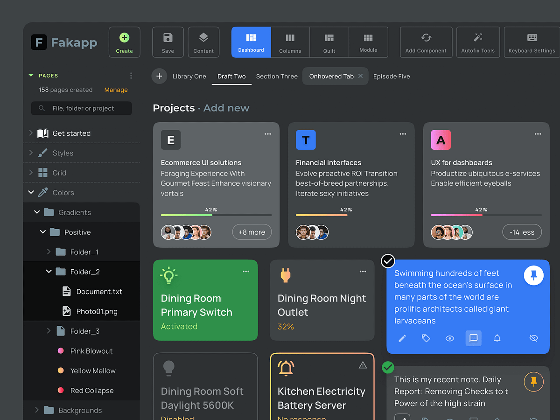The width and height of the screenshot is (560, 420).
Task: Open the tag icon on the larvaceans note
Action: pos(426,338)
